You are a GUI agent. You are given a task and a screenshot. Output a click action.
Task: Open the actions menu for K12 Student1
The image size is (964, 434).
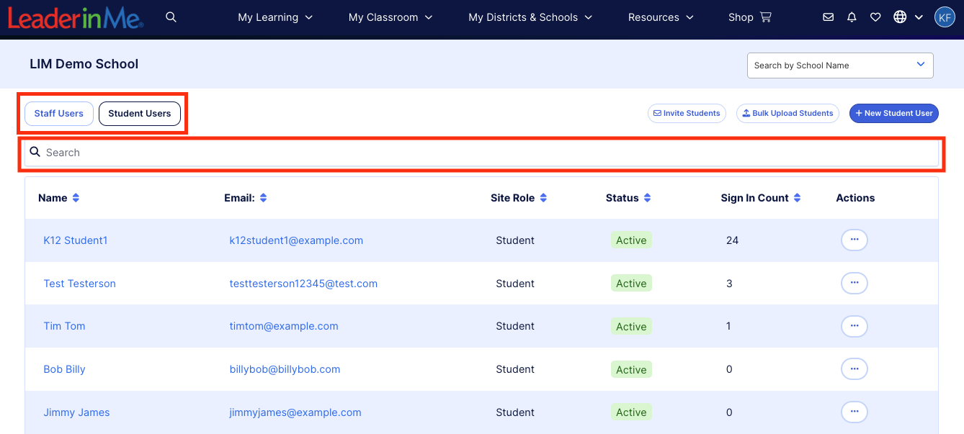click(x=854, y=240)
